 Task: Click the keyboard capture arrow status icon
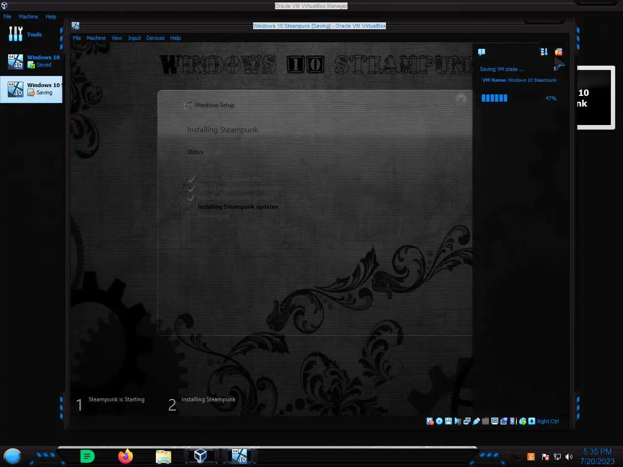(x=531, y=421)
